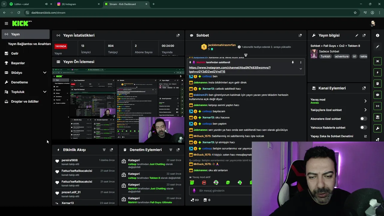Click the Sadece Sohbet category thumbnail

[x=314, y=54]
